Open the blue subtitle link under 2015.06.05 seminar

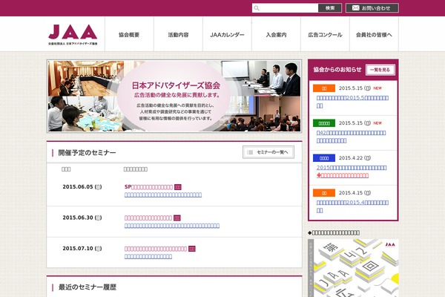tap(163, 195)
